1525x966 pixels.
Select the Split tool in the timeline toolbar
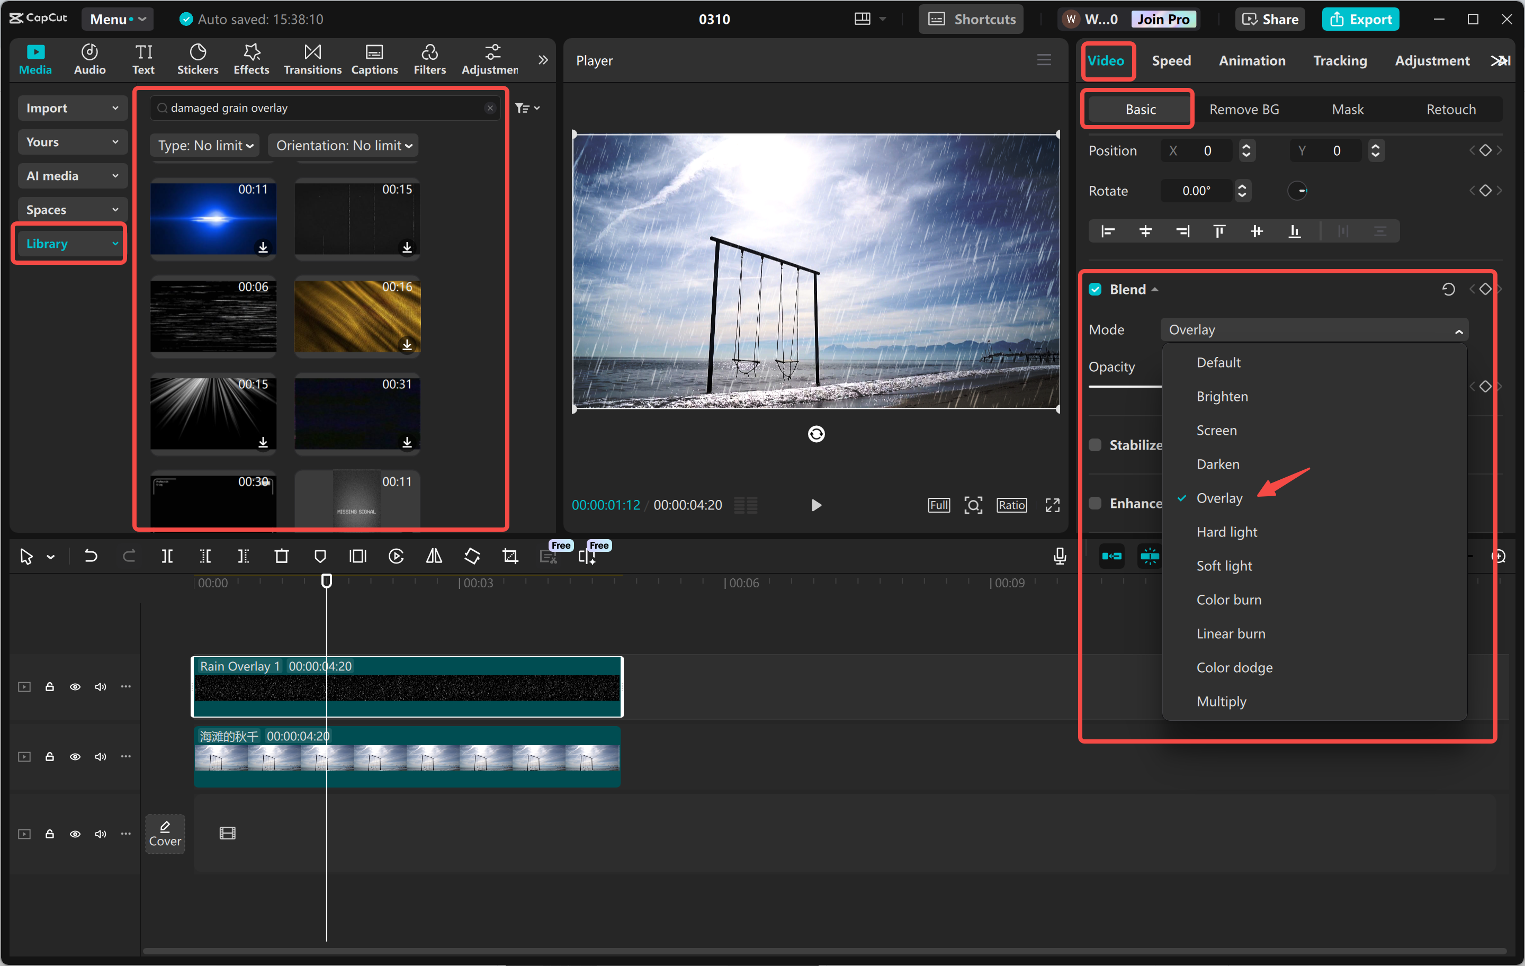pos(167,556)
